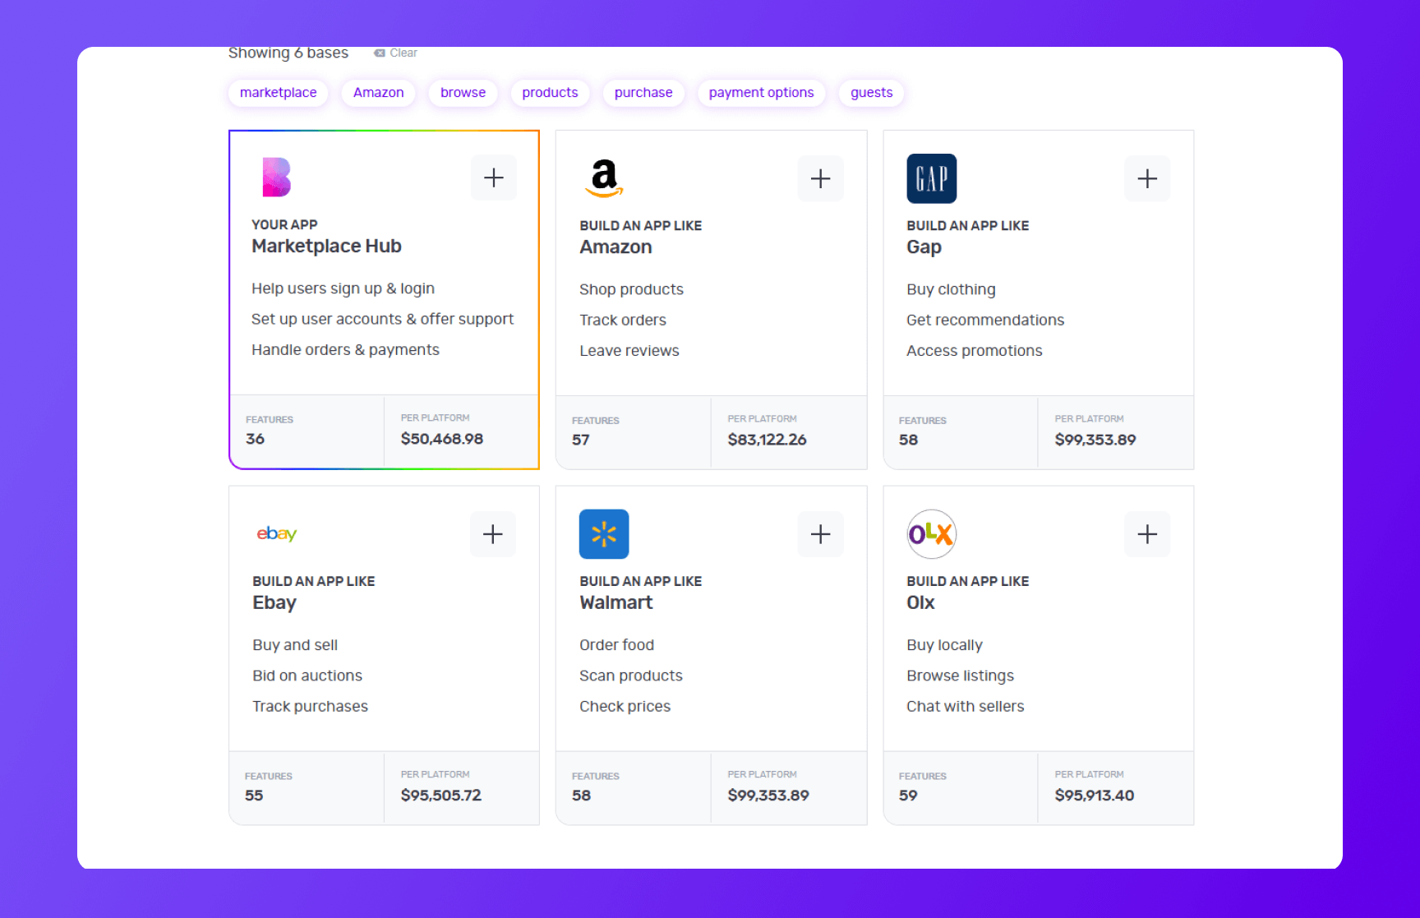Click 'Get recommendations' on Gap card
Image resolution: width=1420 pixels, height=918 pixels.
984,320
